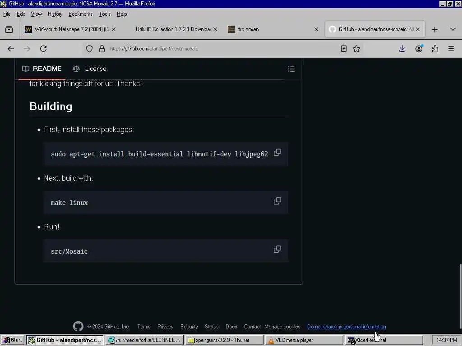Viewport: 462px width, 346px height.
Task: Open the Firefox downloads panel
Action: tap(402, 49)
